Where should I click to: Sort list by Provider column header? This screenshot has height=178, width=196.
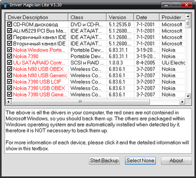tap(172, 17)
